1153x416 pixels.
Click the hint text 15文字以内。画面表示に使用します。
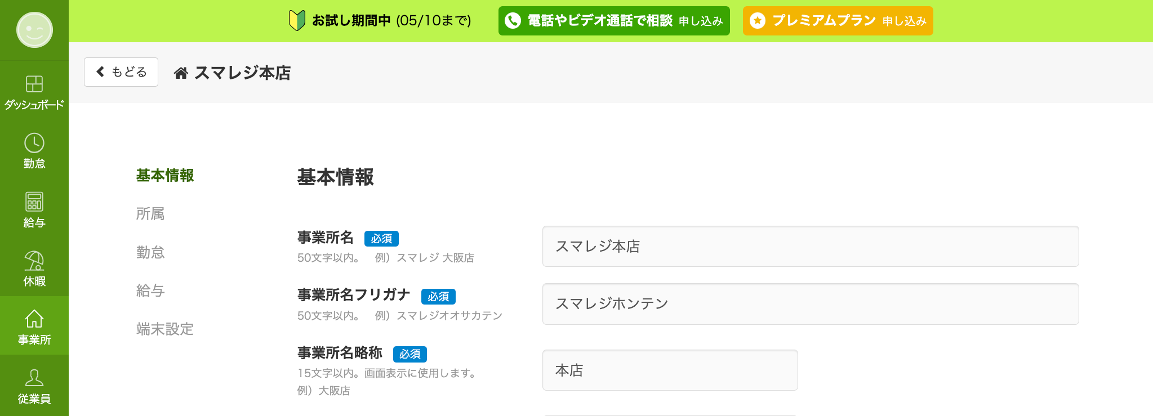click(x=388, y=373)
